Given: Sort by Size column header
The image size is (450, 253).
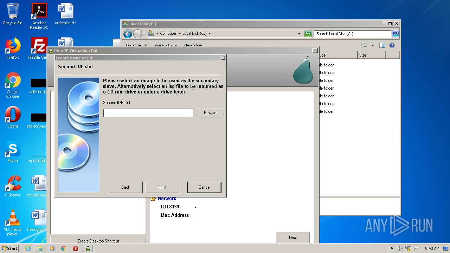Looking at the screenshot, I should [372, 55].
